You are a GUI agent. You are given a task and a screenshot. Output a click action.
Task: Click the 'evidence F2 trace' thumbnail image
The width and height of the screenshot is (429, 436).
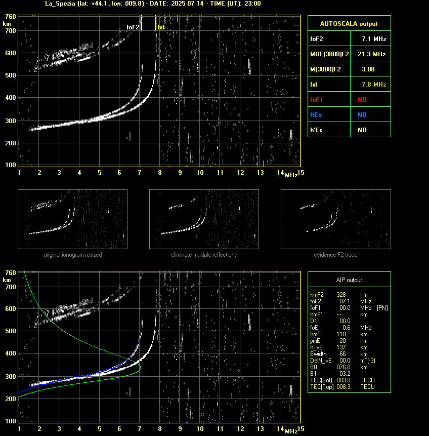(335, 219)
